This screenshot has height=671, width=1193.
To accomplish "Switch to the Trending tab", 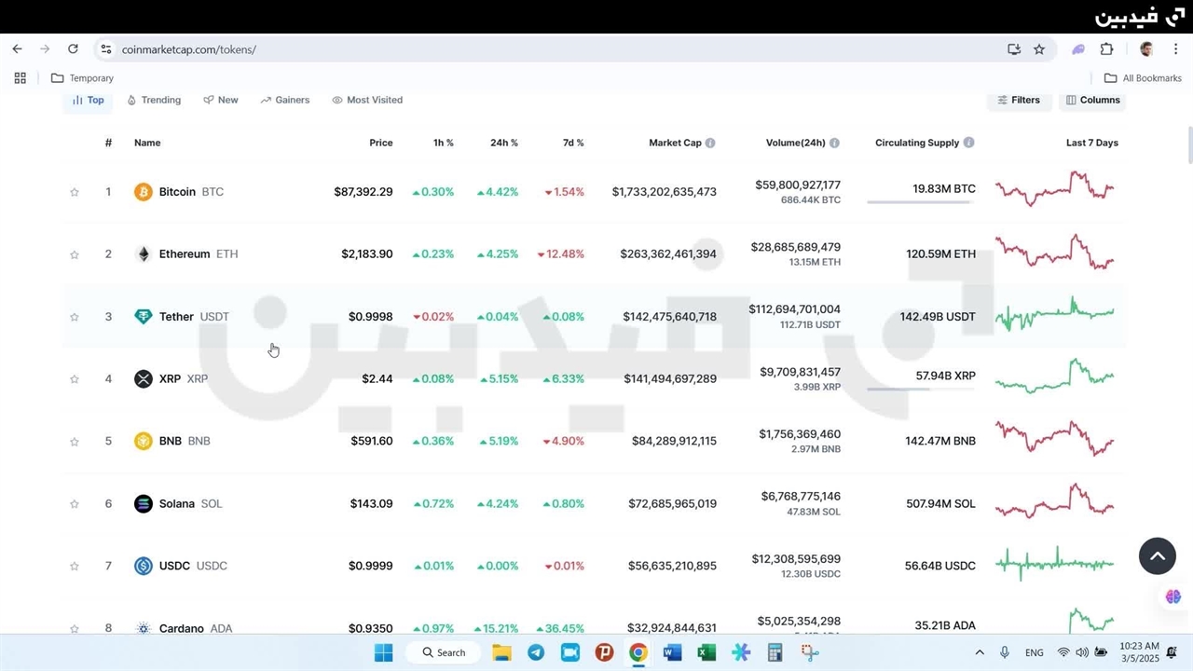I will tap(154, 100).
